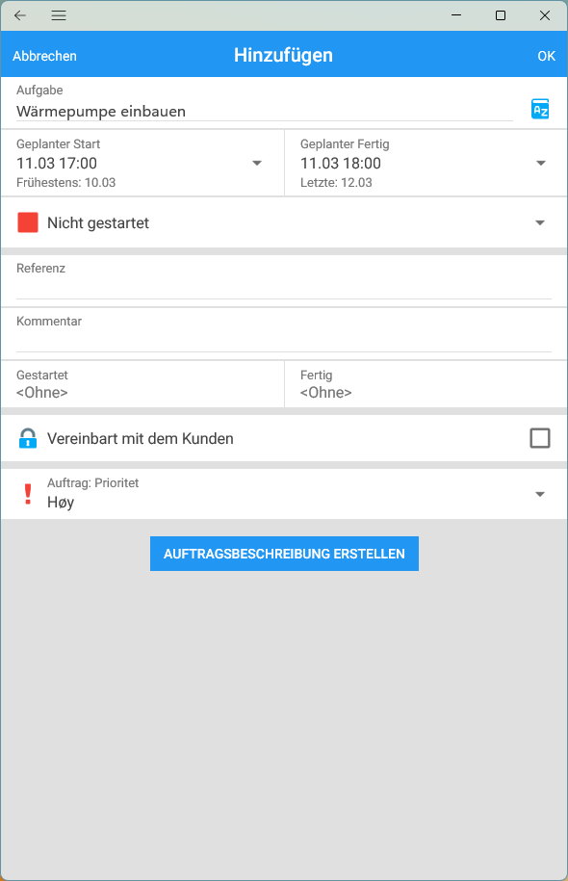This screenshot has width=568, height=881.
Task: Confirm with the OK button
Action: pos(546,56)
